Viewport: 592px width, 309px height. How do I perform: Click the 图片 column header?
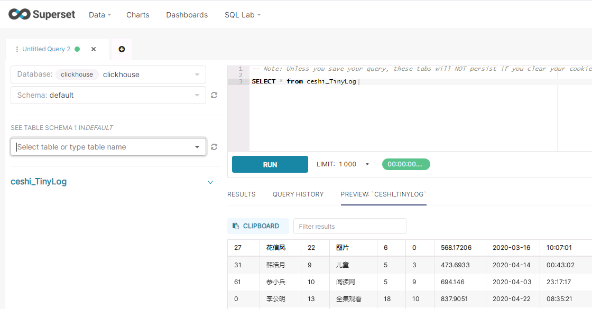coord(353,248)
